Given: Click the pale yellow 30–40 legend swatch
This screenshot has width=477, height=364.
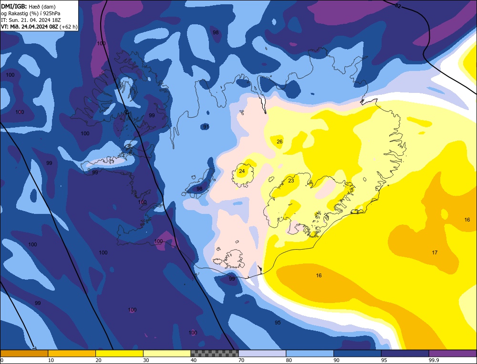Looking at the screenshot, I should click(x=167, y=354).
